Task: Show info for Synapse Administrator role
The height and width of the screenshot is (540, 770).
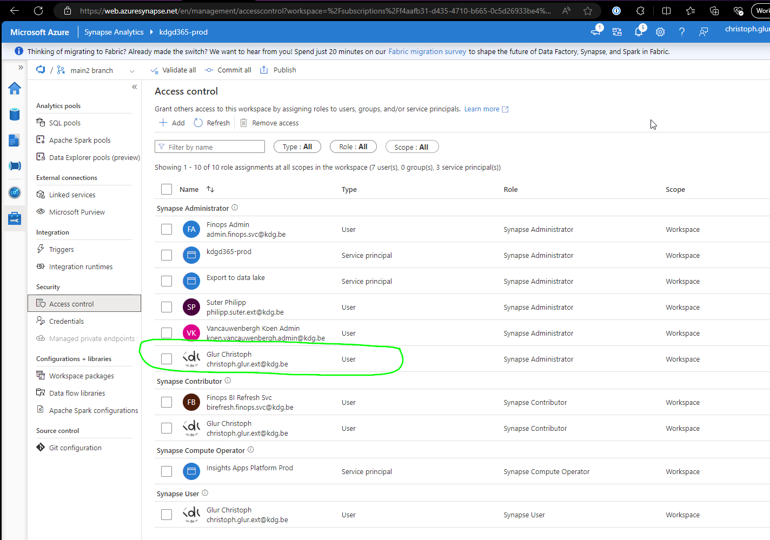Action: [x=235, y=208]
